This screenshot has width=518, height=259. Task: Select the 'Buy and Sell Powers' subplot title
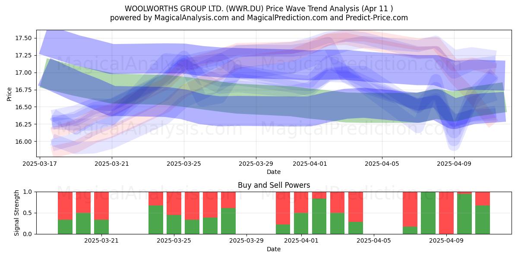274,185
